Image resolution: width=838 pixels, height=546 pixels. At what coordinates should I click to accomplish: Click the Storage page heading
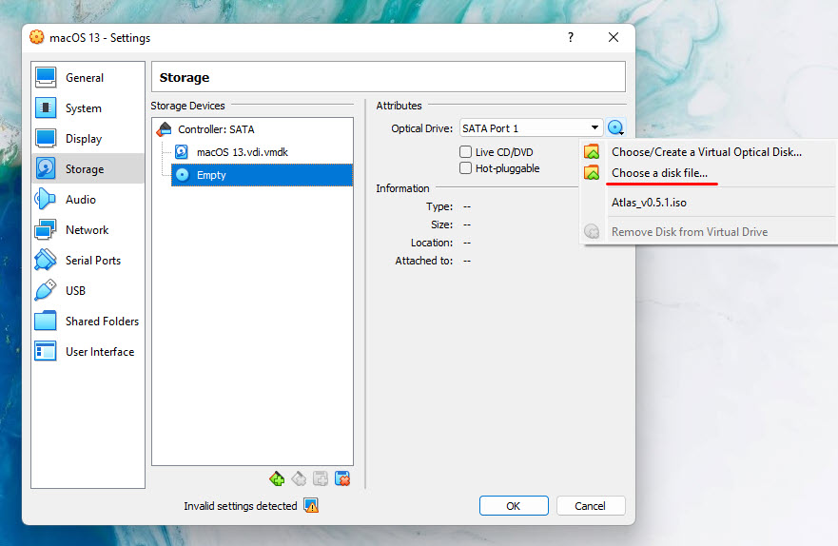pyautogui.click(x=185, y=77)
